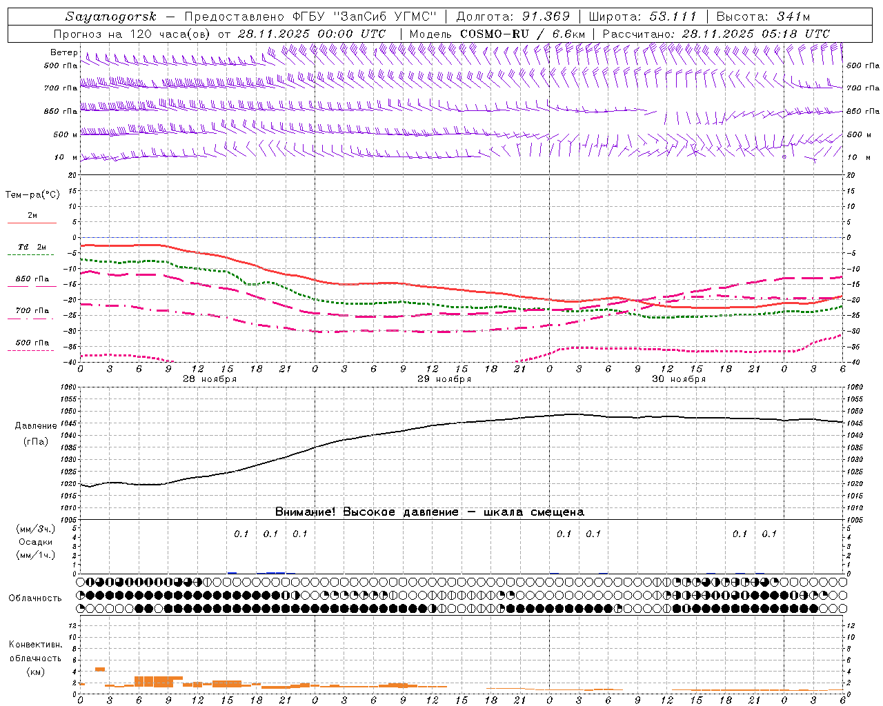Click the "Sayanogorsk" station name in the header

(111, 17)
